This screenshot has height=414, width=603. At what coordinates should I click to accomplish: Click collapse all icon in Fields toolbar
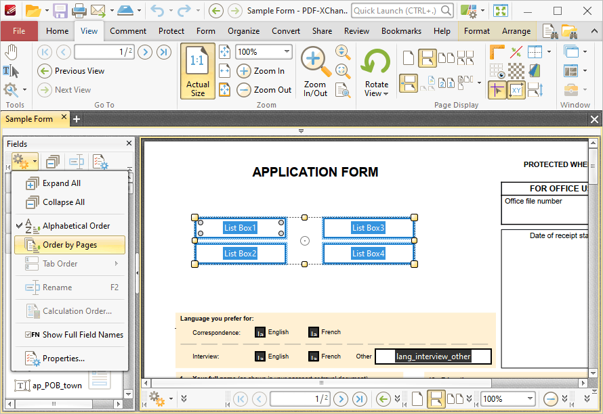pyautogui.click(x=53, y=162)
